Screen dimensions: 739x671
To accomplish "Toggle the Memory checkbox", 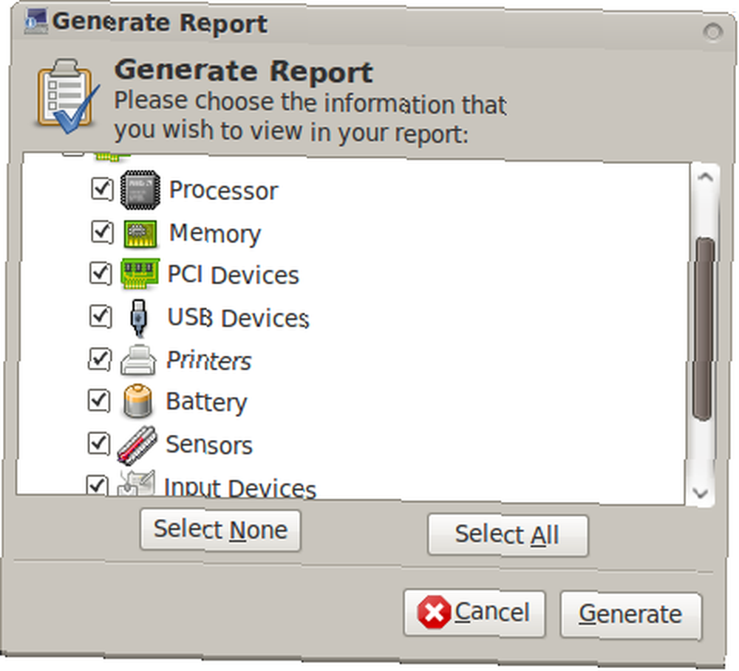I will coord(102,232).
